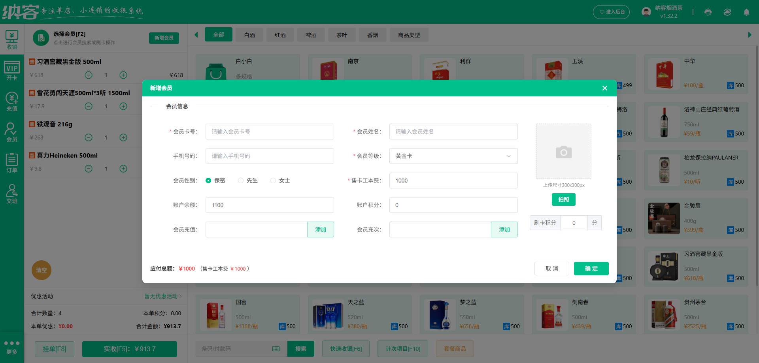Image resolution: width=759 pixels, height=363 pixels.
Task: Click the camera upload placeholder for member photo
Action: point(563,151)
